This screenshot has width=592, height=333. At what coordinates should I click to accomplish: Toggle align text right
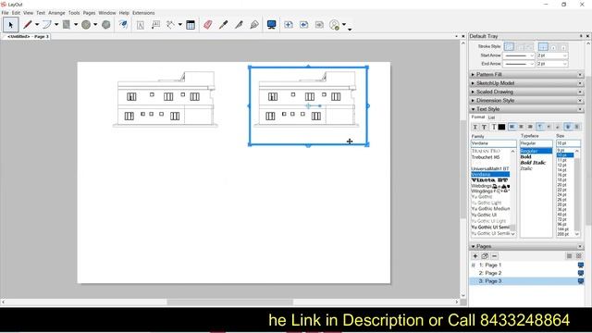tap(530, 127)
